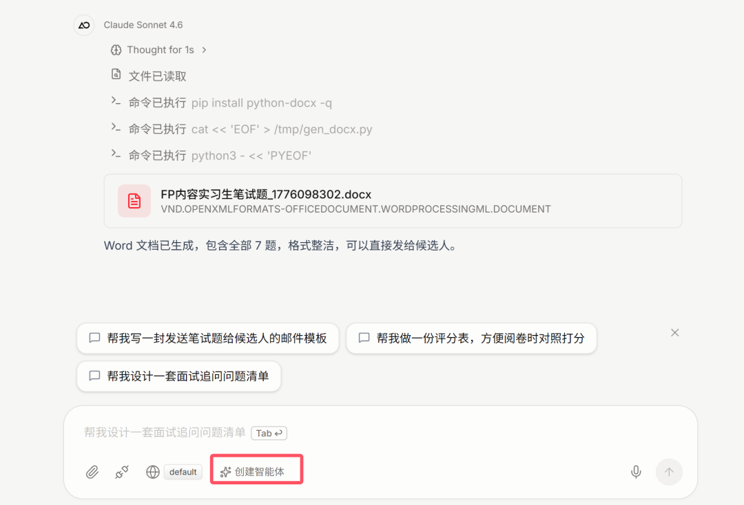Click the paperclip attach file icon
Image resolution: width=744 pixels, height=505 pixels.
92,472
